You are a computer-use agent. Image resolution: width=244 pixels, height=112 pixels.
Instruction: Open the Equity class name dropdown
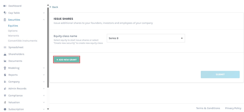[146, 38]
